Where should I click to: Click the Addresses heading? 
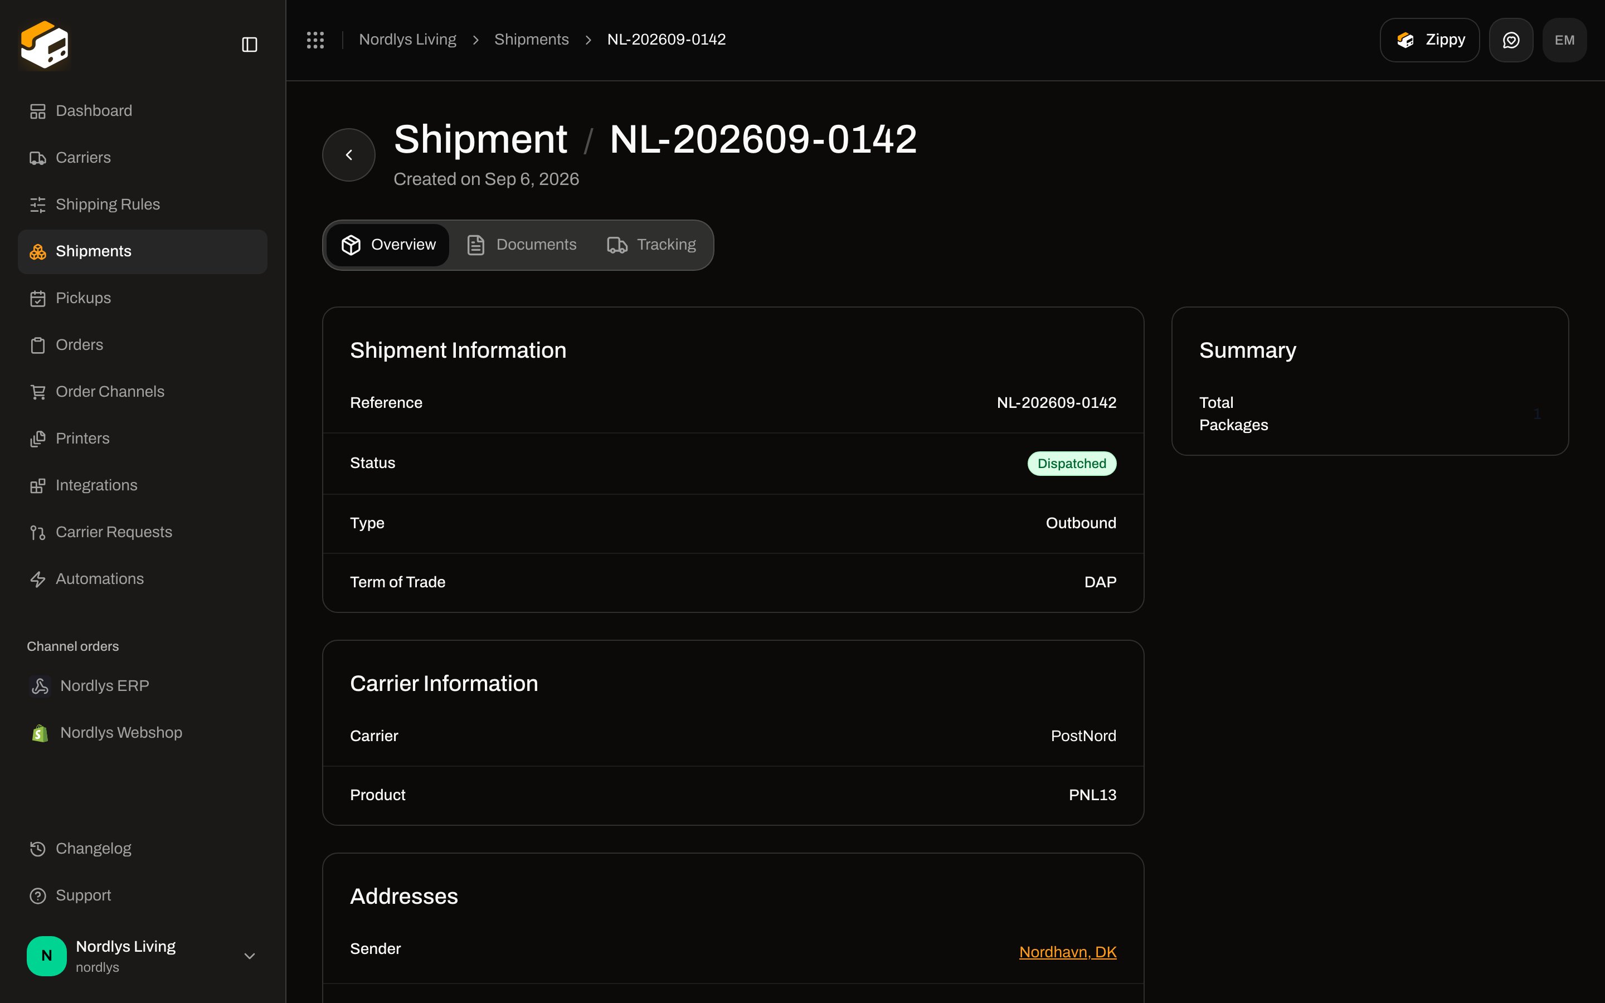pyautogui.click(x=404, y=896)
